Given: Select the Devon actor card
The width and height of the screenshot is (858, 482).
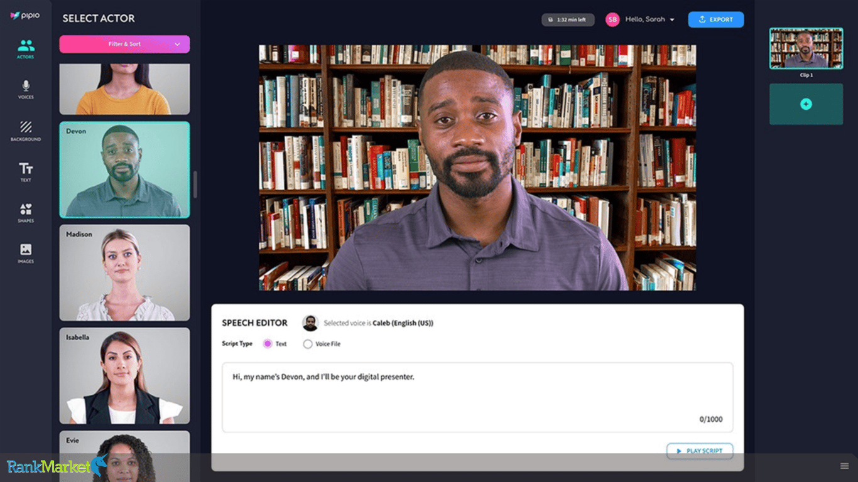Looking at the screenshot, I should [x=124, y=169].
